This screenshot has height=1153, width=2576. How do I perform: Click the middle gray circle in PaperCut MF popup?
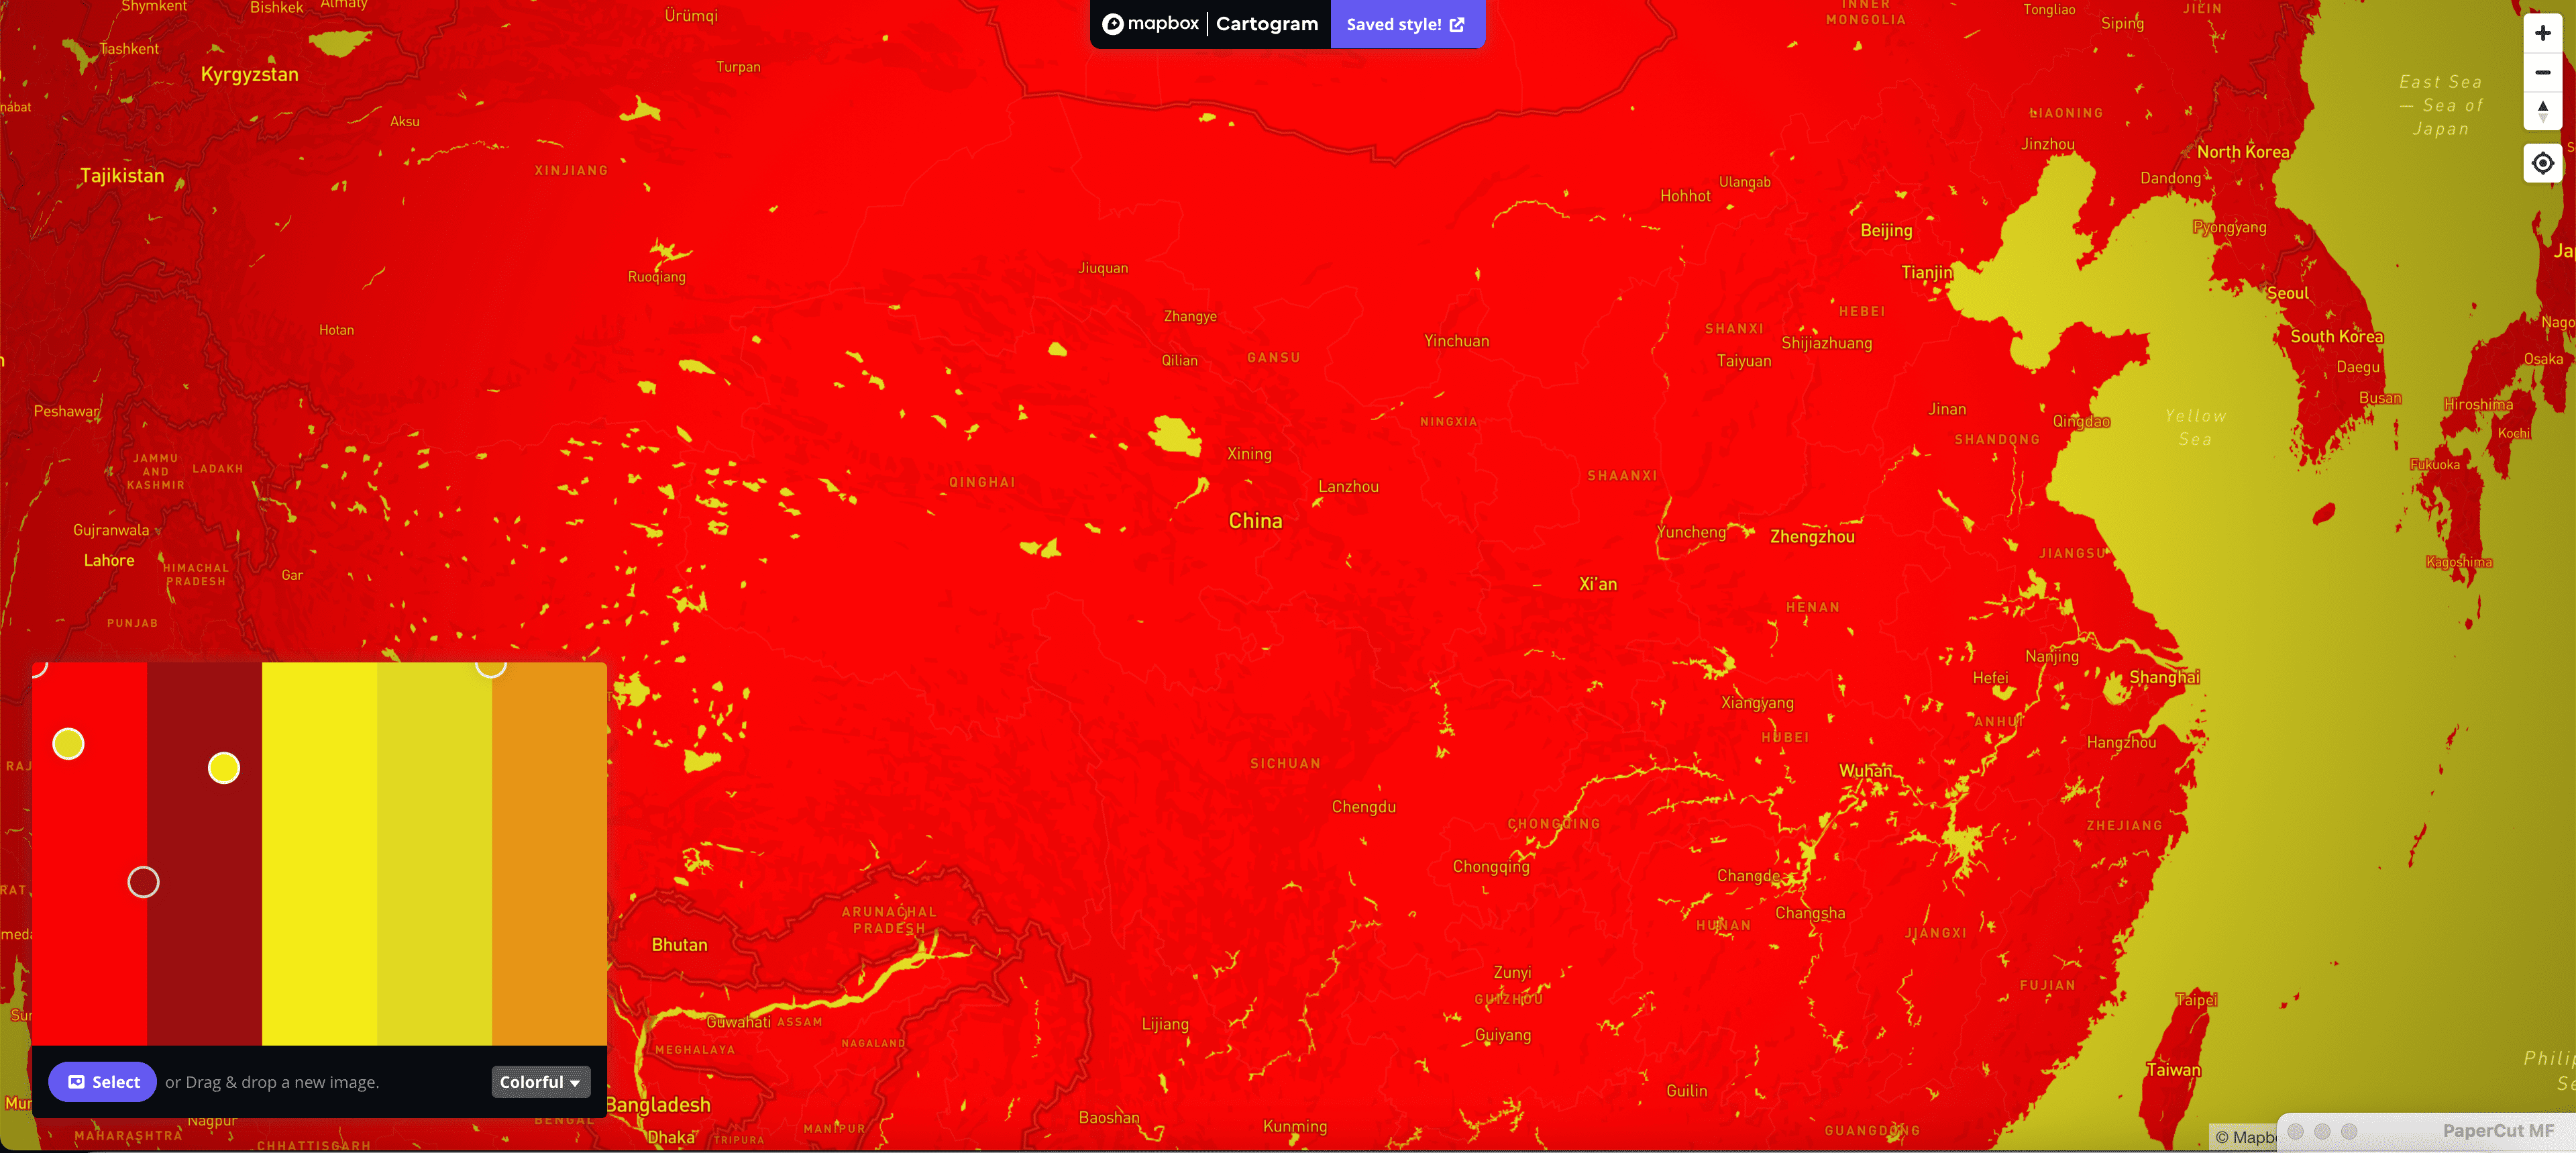[x=2323, y=1132]
